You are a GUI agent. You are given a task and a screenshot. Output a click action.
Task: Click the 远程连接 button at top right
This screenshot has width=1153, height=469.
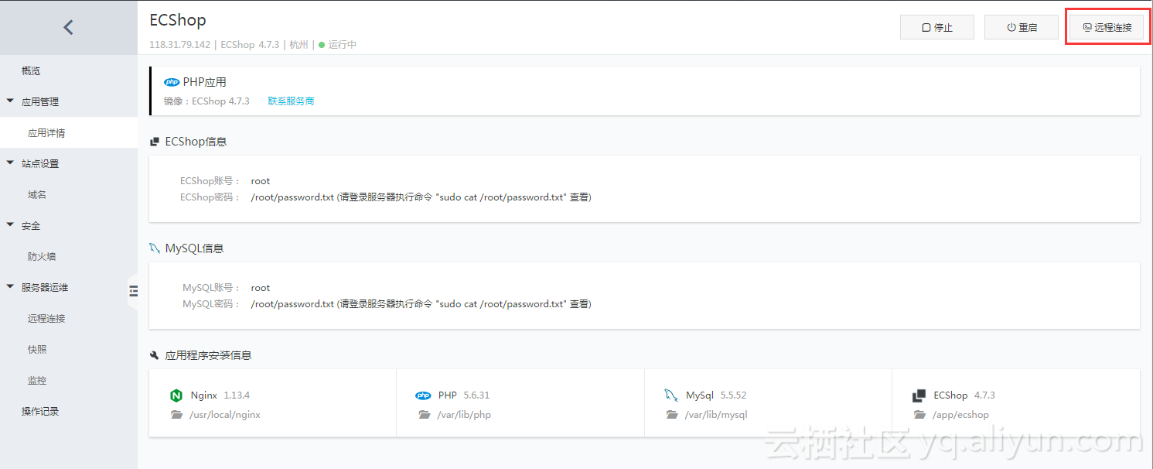1107,27
